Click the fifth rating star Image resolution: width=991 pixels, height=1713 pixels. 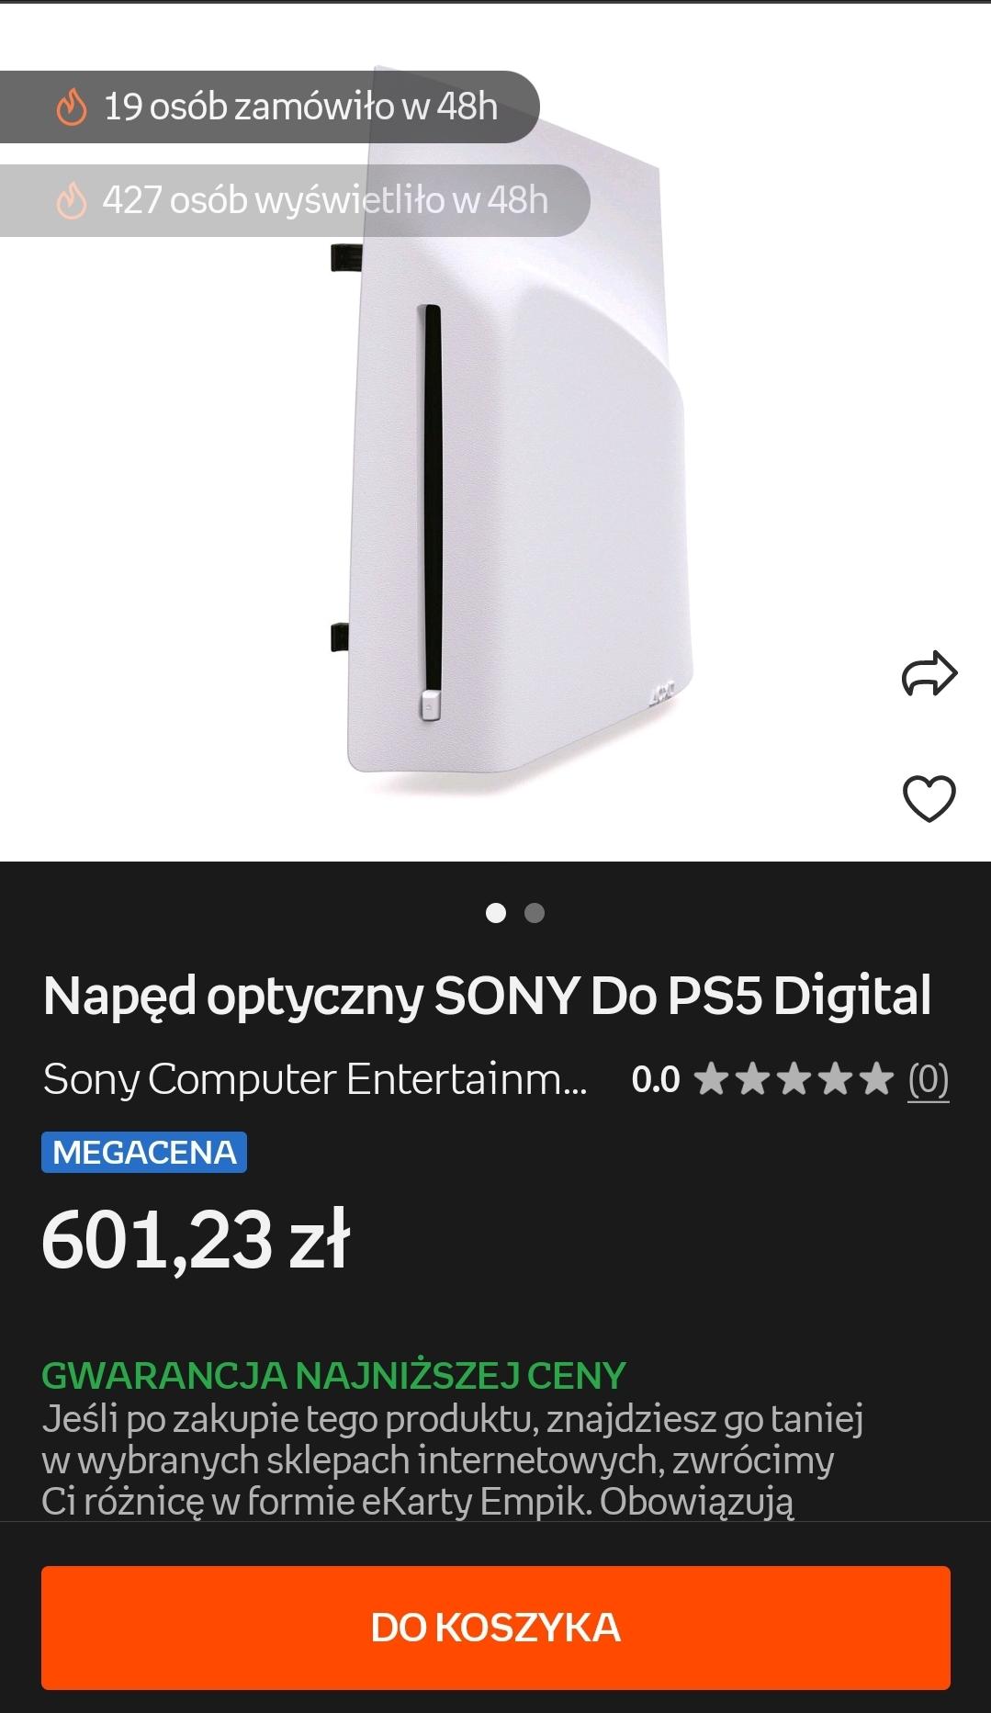tap(876, 1079)
